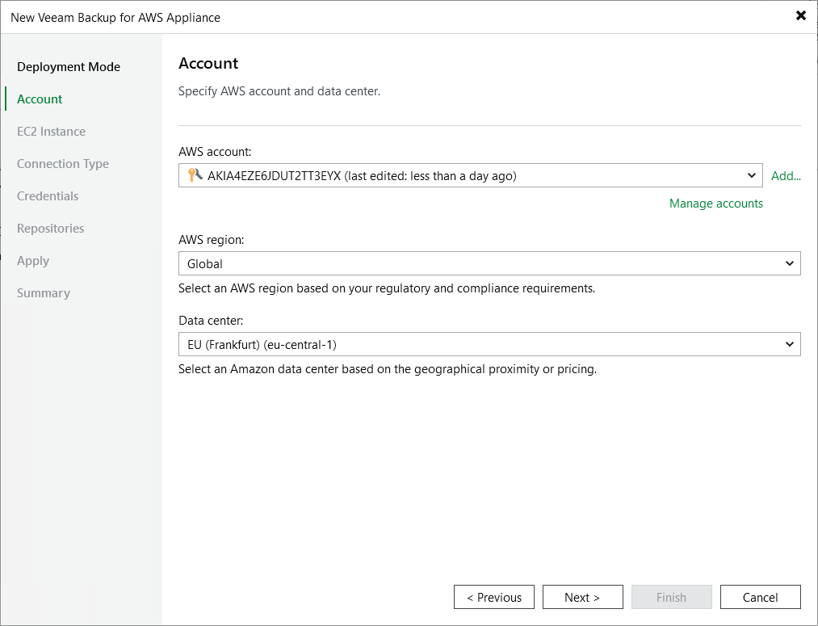The height and width of the screenshot is (626, 818).
Task: Open Manage accounts
Action: tap(715, 203)
